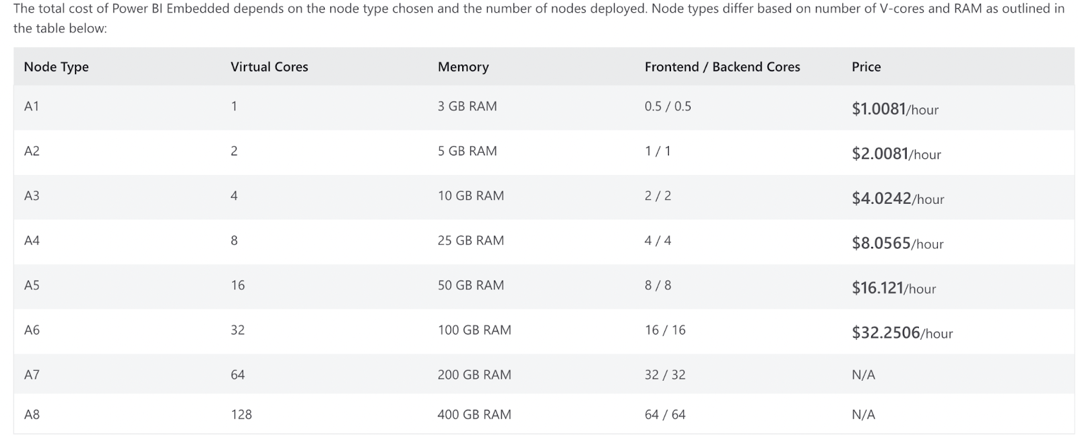Click the 8 / 8 cores cell
Image resolution: width=1078 pixels, height=436 pixels.
pos(658,285)
